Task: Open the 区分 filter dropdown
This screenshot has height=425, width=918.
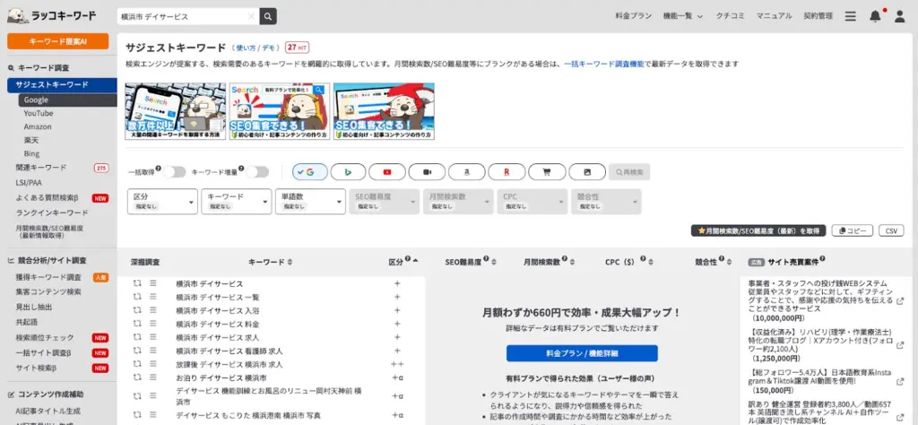Action: [163, 202]
